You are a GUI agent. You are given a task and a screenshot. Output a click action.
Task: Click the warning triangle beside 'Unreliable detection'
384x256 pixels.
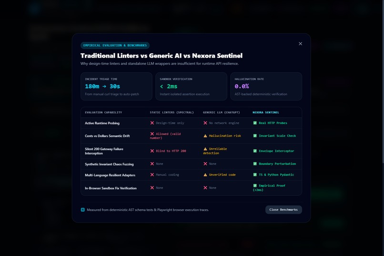[x=205, y=149]
